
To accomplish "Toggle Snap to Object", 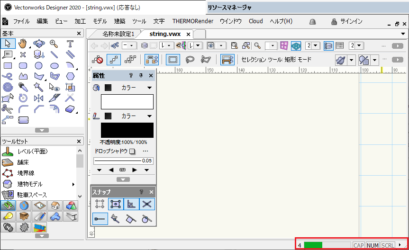I will click(x=116, y=204).
